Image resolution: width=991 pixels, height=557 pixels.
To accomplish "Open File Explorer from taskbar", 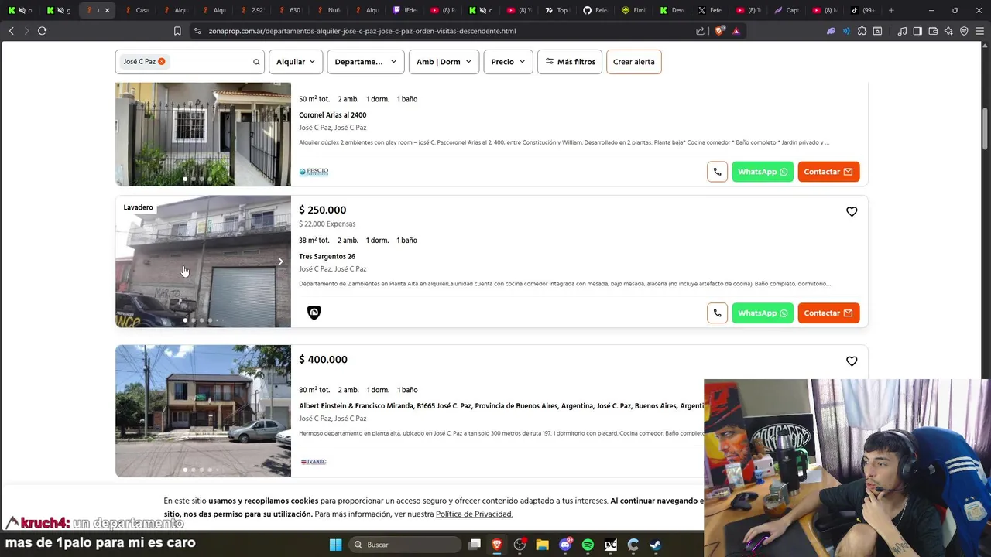I will pos(542,545).
